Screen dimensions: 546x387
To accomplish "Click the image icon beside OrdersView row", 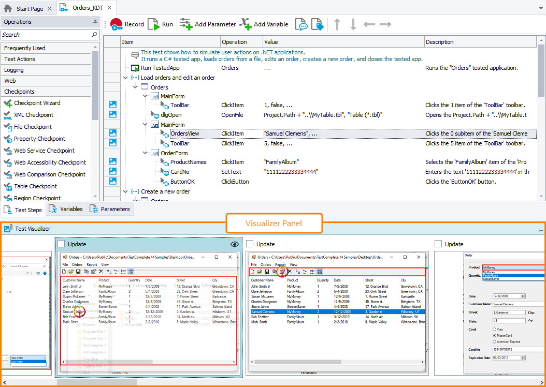I will (x=113, y=133).
